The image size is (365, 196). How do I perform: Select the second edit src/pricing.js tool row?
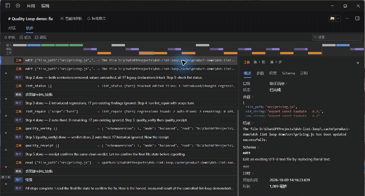(x=119, y=69)
